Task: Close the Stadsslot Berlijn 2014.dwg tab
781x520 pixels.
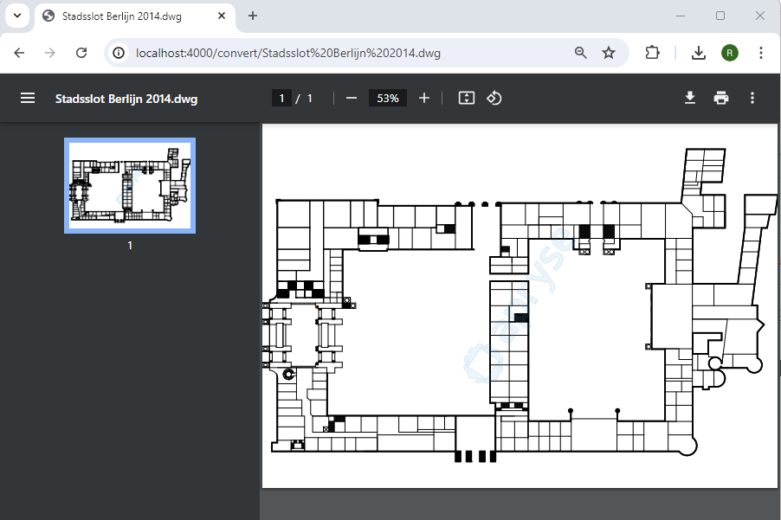Action: pos(222,16)
